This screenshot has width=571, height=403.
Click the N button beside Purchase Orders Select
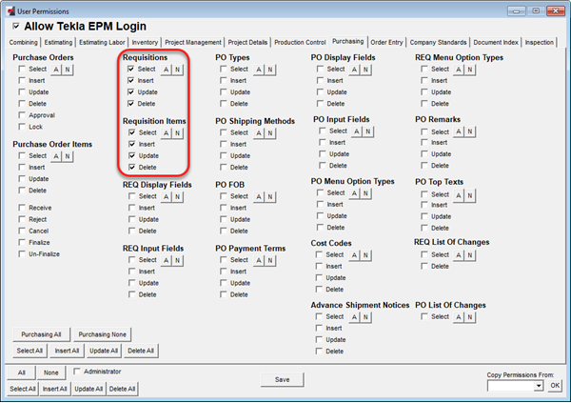(68, 70)
